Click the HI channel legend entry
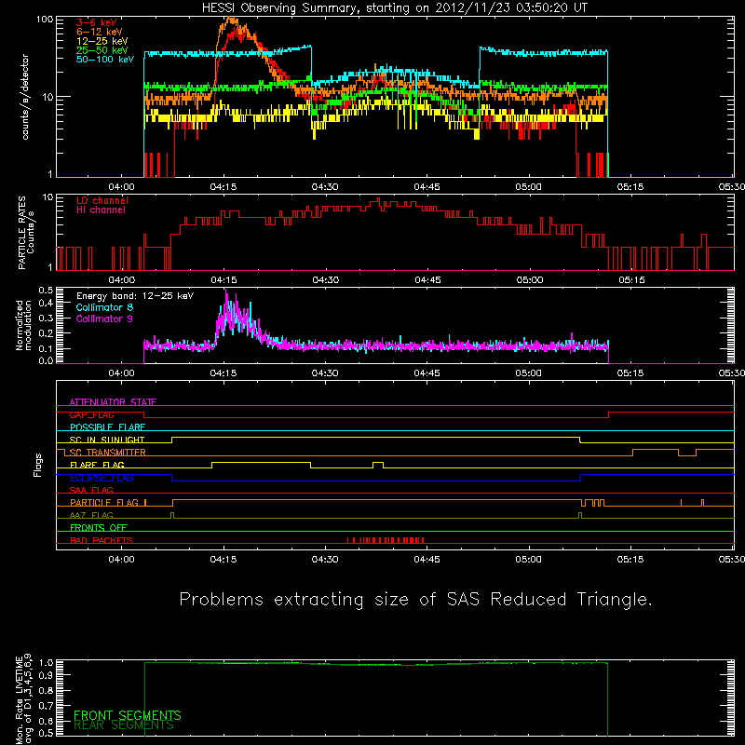The width and height of the screenshot is (745, 745). pos(101,210)
